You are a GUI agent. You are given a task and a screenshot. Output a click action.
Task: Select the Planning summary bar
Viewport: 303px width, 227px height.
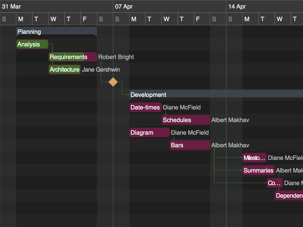56,32
